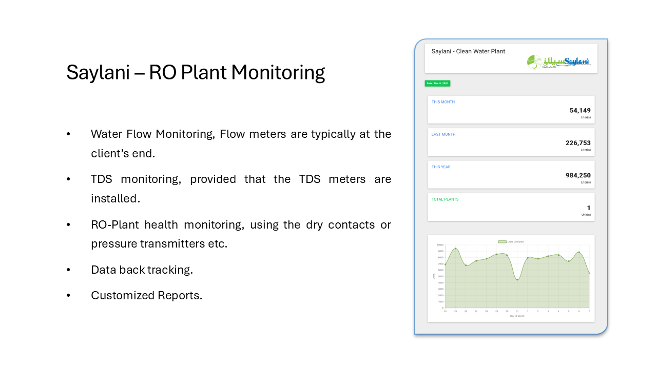Select the Customized Reports bullet
Screen dimensions: 657x369
(x=146, y=295)
